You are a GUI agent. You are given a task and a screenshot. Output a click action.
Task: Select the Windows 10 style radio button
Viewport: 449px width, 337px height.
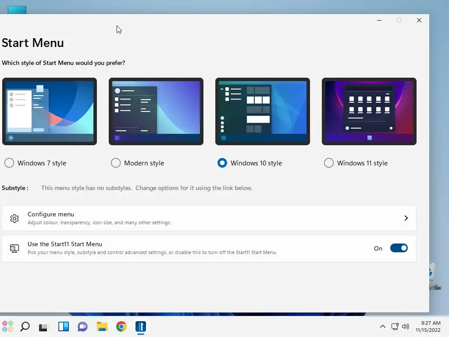(x=222, y=163)
